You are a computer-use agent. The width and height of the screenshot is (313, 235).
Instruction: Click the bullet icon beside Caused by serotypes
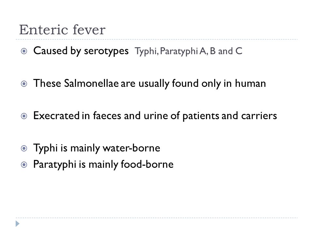[24, 51]
